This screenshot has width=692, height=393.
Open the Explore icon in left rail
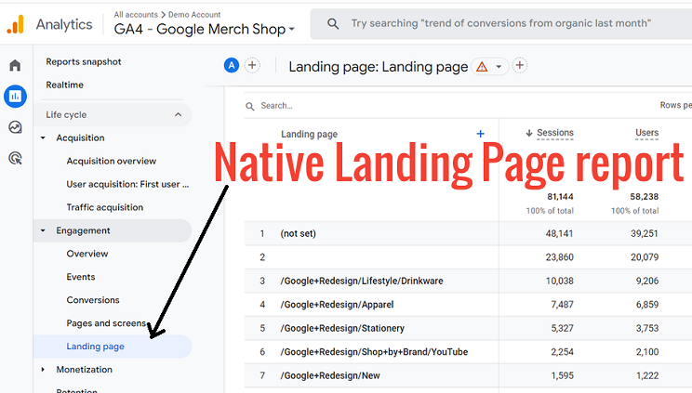click(16, 127)
